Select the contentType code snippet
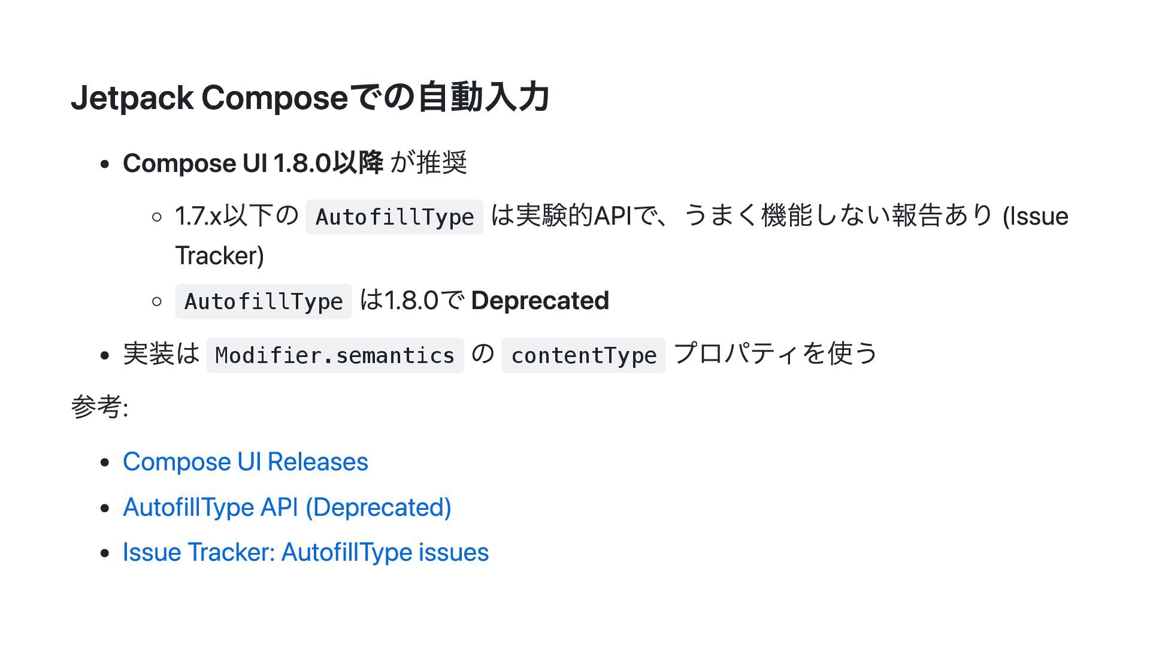Image resolution: width=1150 pixels, height=647 pixels. point(583,355)
